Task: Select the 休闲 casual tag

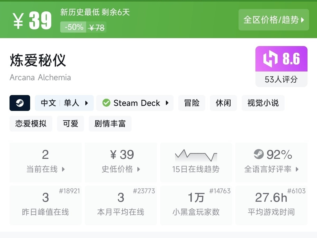Action: pyautogui.click(x=223, y=103)
